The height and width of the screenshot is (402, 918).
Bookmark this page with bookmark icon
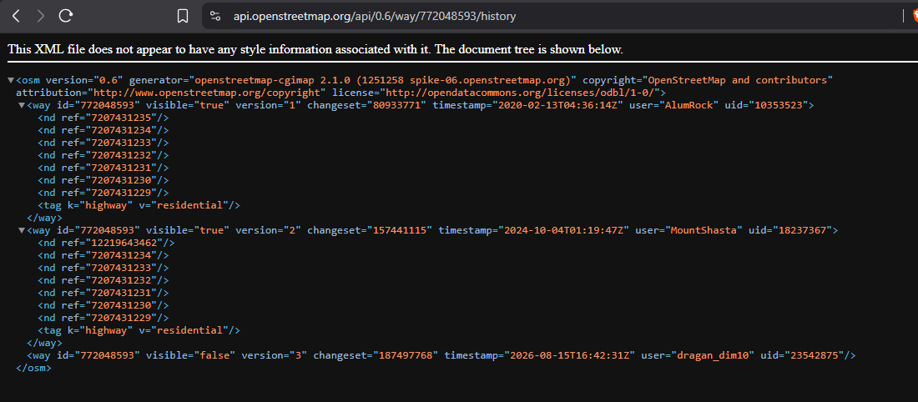coord(183,17)
